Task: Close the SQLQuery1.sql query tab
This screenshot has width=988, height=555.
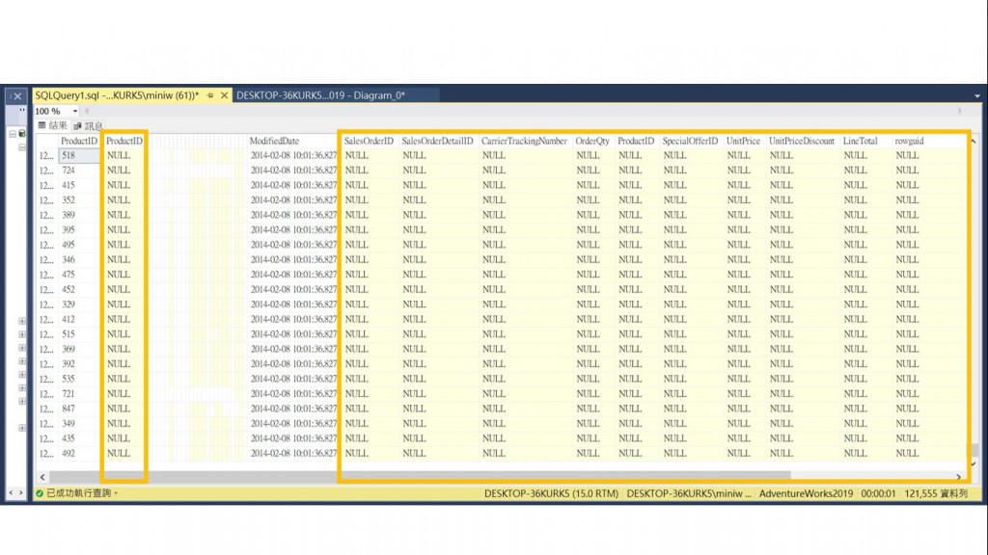Action: tap(224, 95)
